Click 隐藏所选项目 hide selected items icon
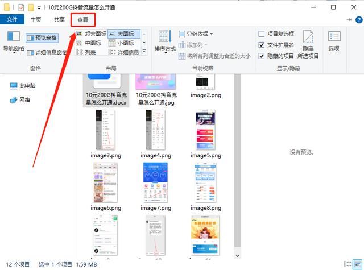Image resolution: width=364 pixels, height=270 pixels. click(x=308, y=43)
